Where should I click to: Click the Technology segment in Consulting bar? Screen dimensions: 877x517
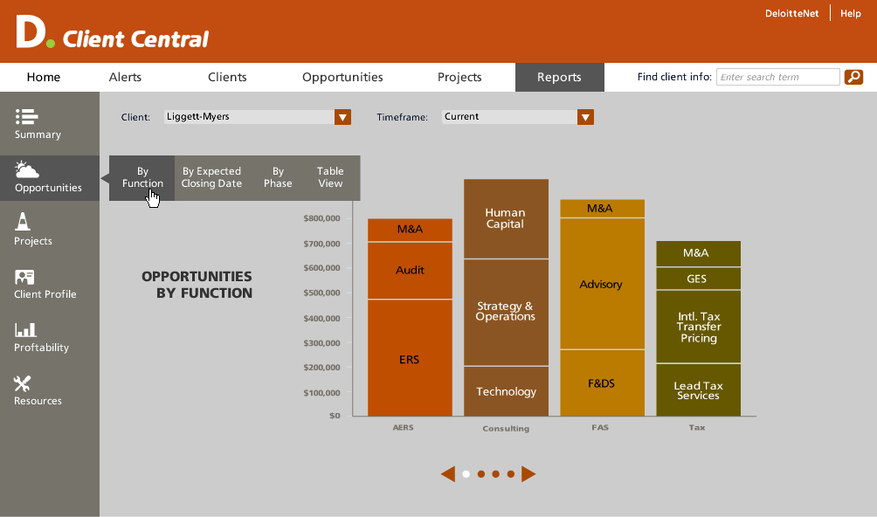506,392
